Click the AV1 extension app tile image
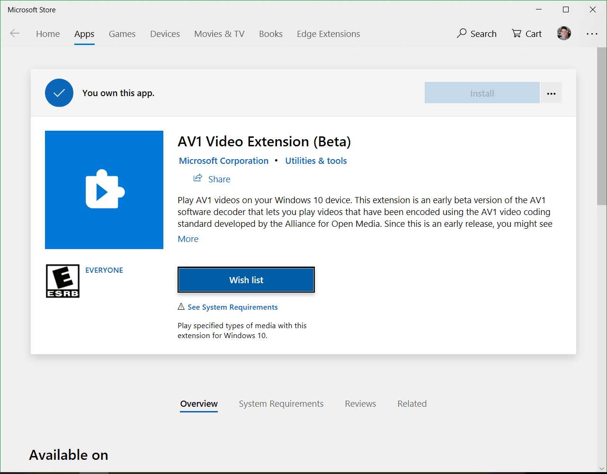This screenshot has width=607, height=474. 104,190
